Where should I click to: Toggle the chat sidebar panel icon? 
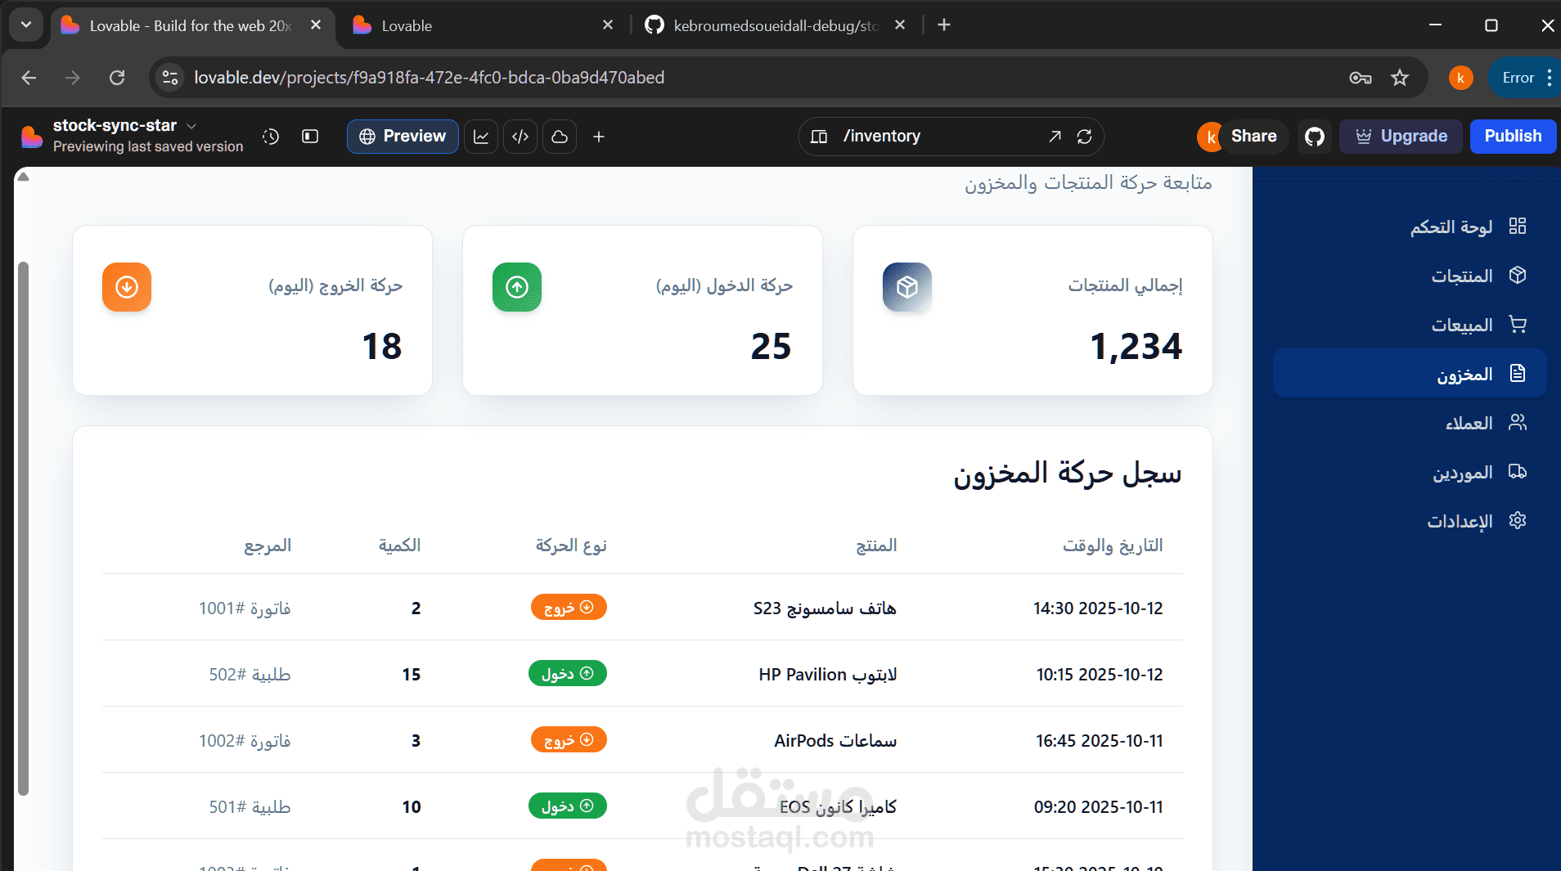pos(310,137)
